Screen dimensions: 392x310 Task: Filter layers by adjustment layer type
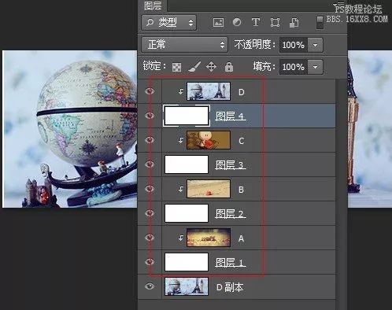click(x=237, y=22)
